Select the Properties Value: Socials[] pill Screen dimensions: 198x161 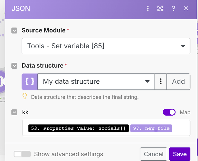pyautogui.click(x=79, y=128)
